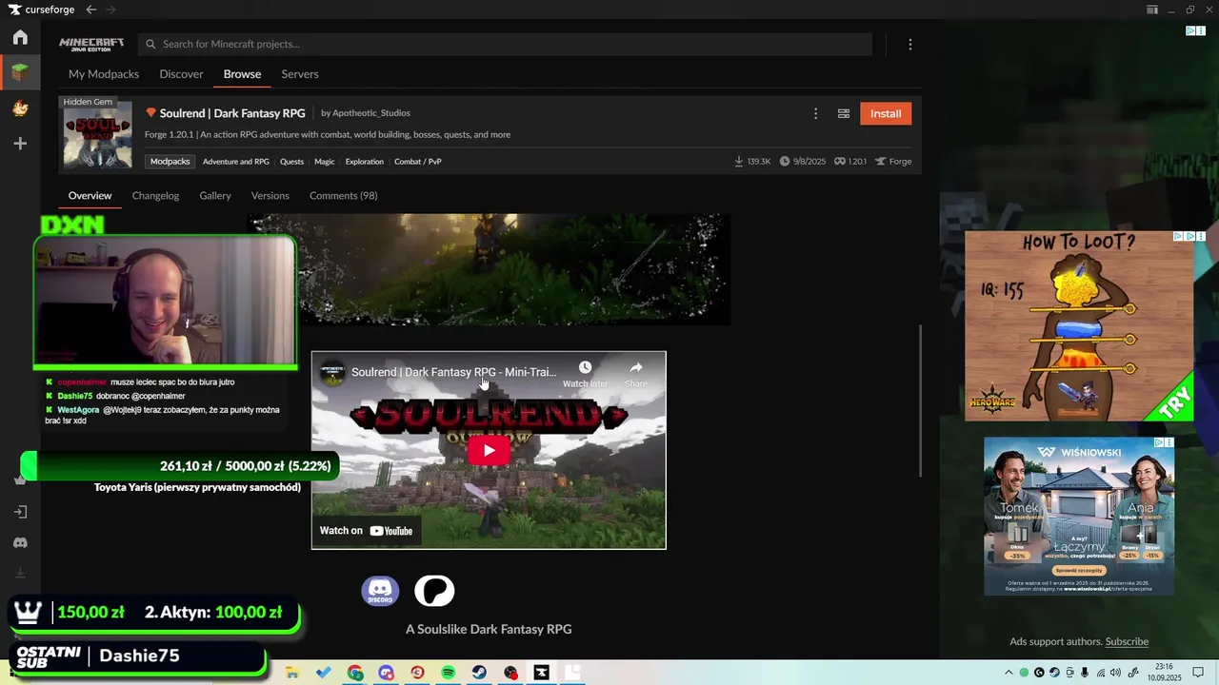This screenshot has height=685, width=1219.
Task: Open the Discord icon in left sidebar bottom
Action: coord(20,542)
